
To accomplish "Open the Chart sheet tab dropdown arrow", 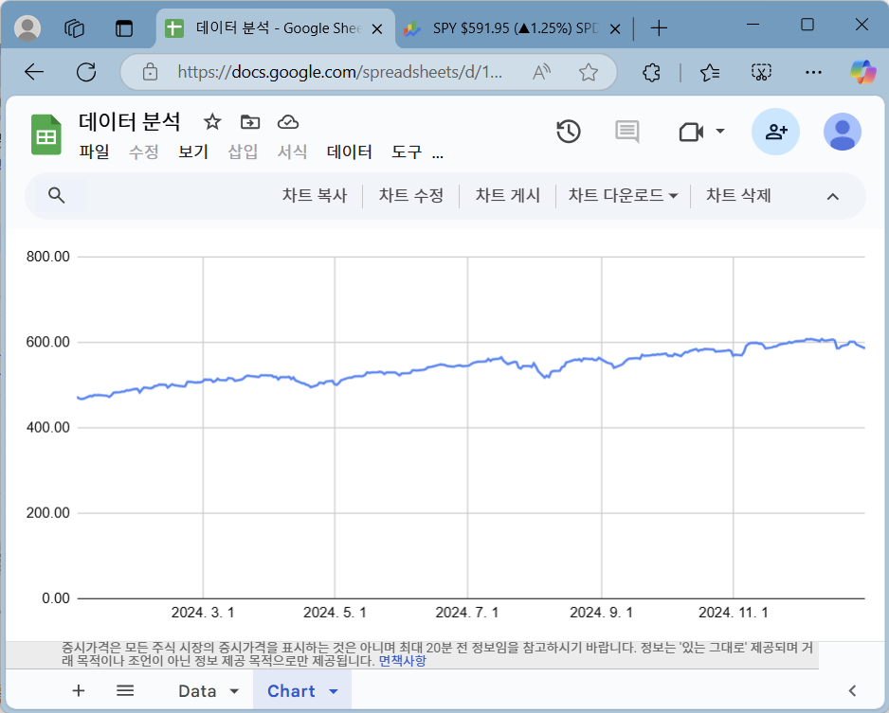I will [334, 691].
